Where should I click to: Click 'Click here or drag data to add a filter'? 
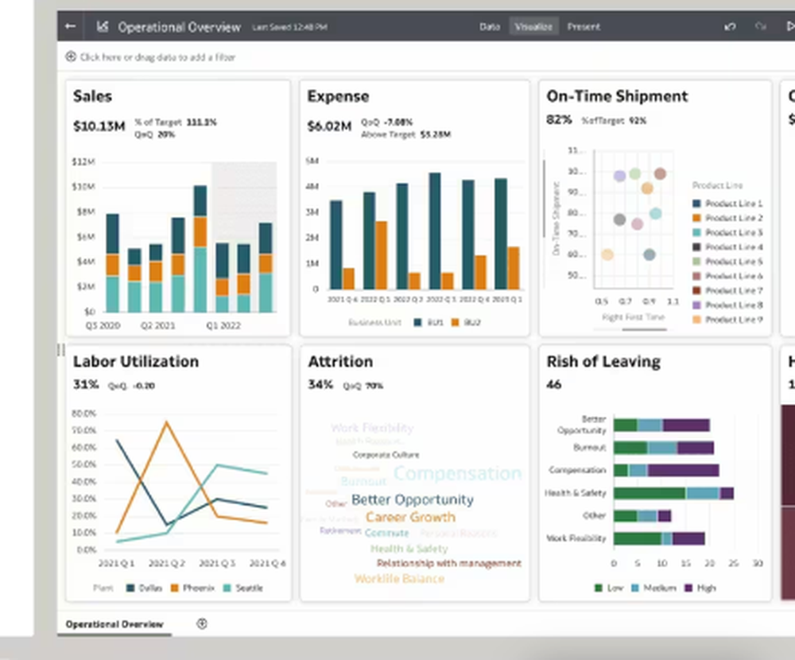157,57
